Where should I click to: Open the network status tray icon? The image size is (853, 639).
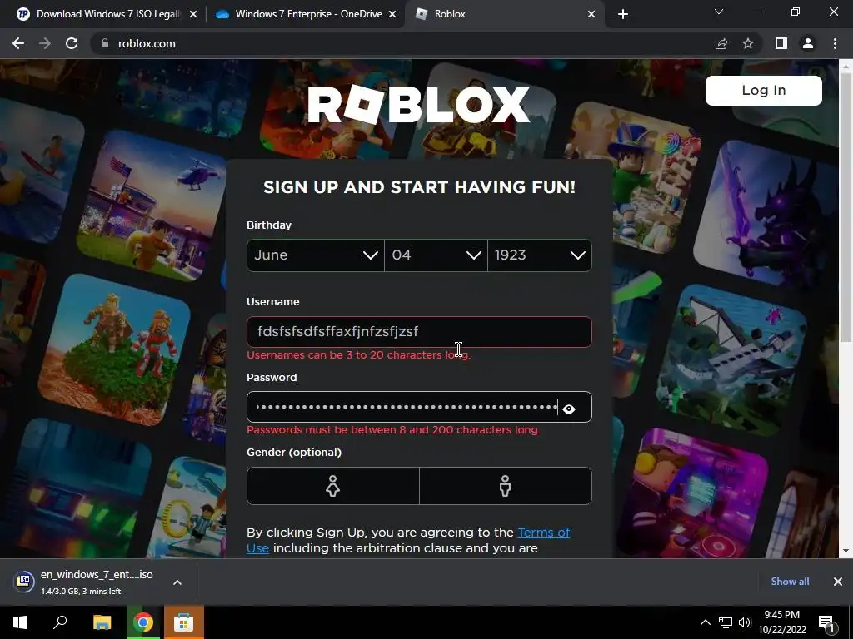[x=726, y=622]
